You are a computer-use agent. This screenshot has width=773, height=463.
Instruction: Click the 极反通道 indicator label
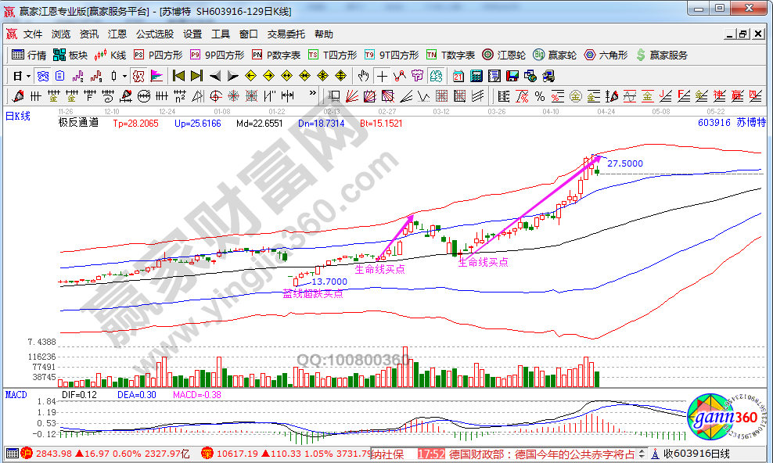(x=78, y=122)
